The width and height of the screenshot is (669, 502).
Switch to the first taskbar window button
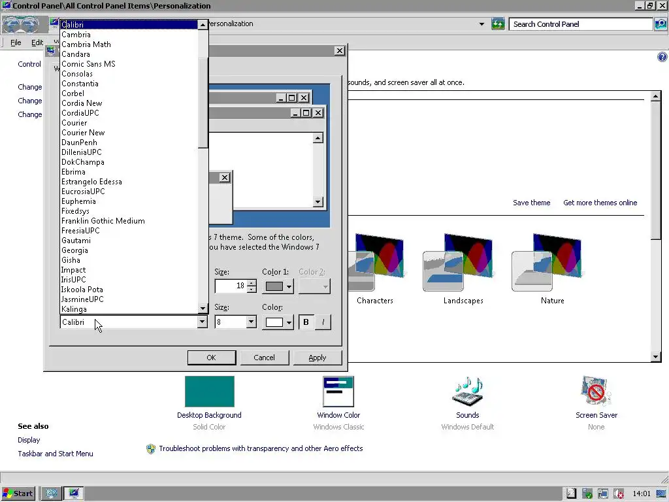52,494
